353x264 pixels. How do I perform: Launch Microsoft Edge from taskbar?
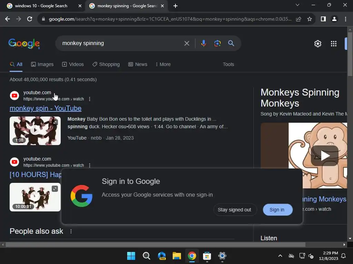tap(162, 256)
